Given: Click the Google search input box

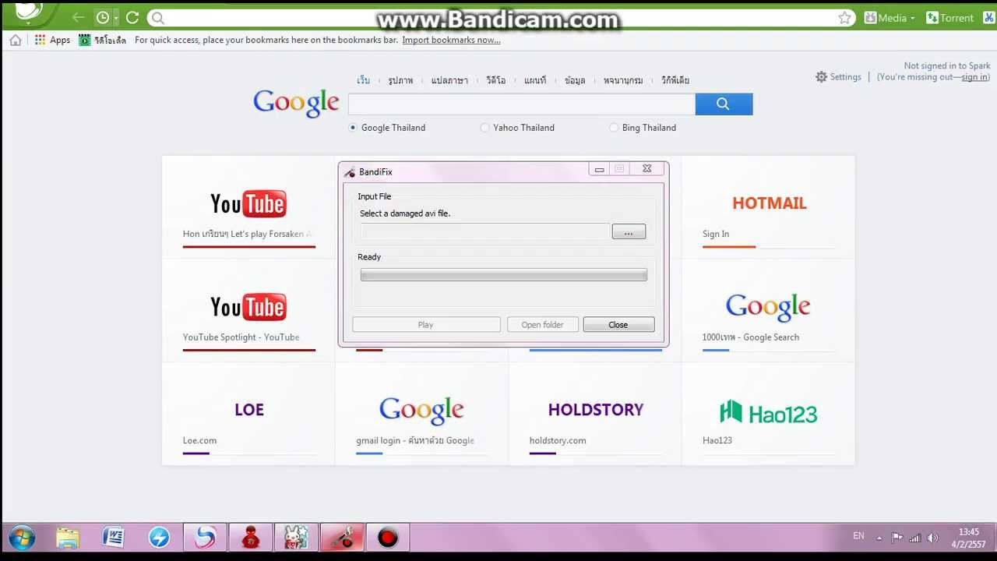Looking at the screenshot, I should click(521, 104).
